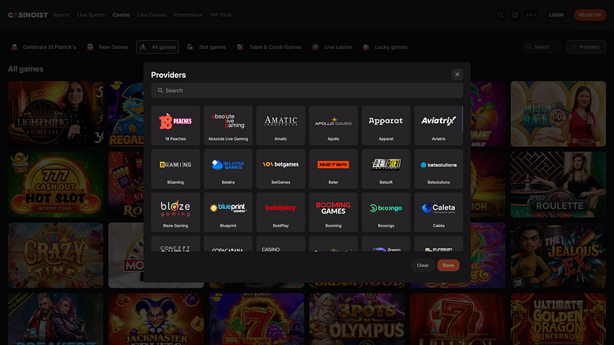Click the provider search field
614x345 pixels.
pyautogui.click(x=307, y=90)
